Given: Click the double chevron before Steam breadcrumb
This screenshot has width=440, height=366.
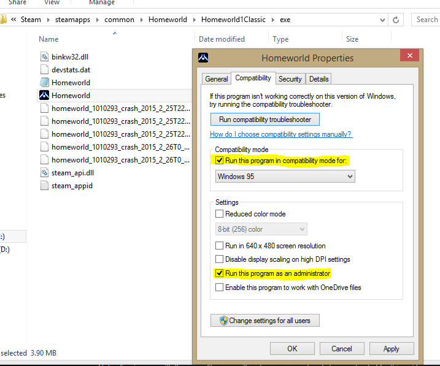Looking at the screenshot, I should click(x=14, y=20).
